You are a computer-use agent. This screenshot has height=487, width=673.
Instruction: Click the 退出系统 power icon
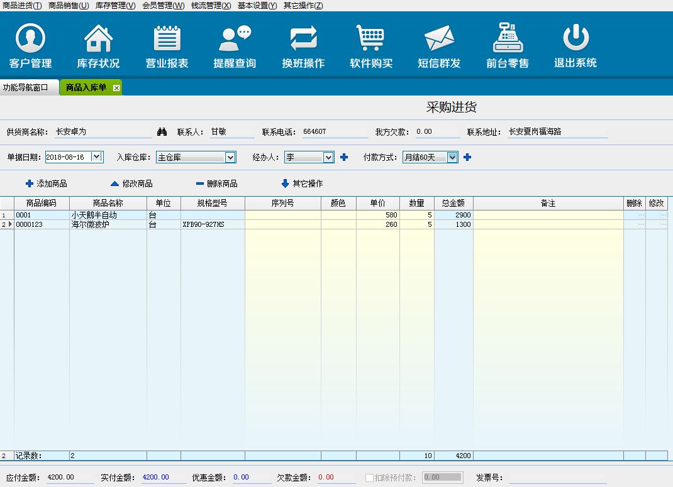point(575,39)
